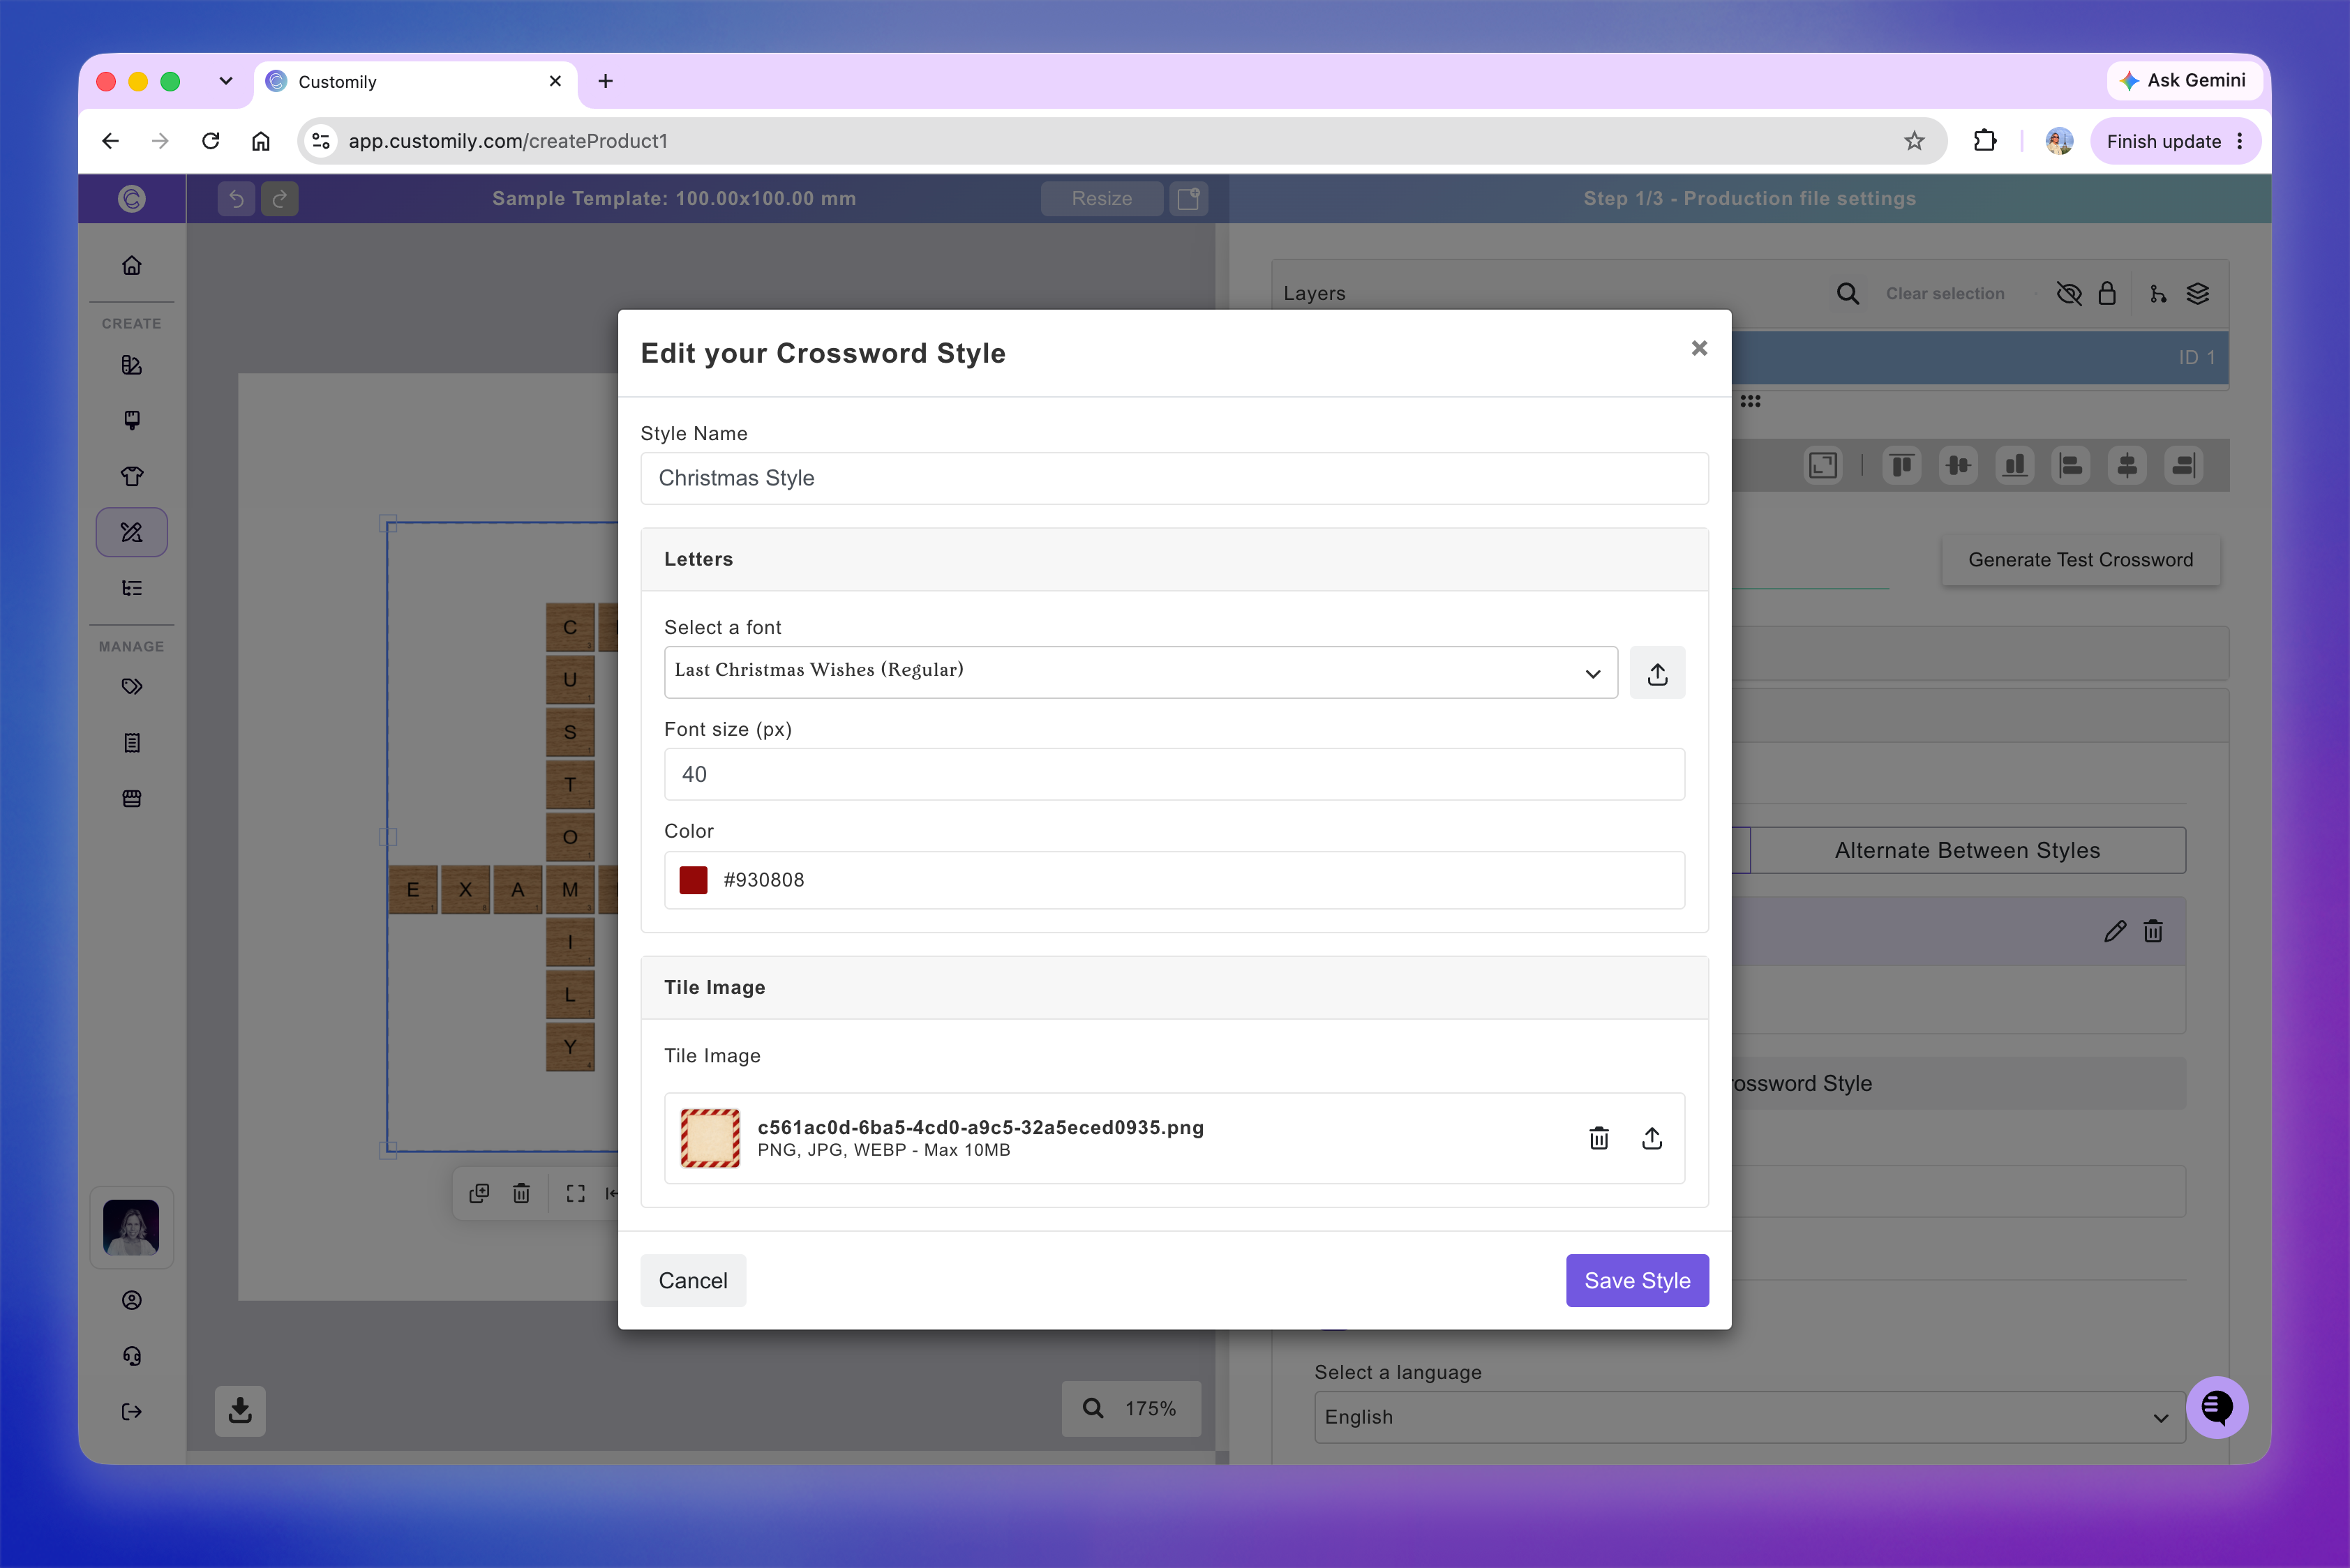Click the tile image thumbnail preview
The image size is (2350, 1568).
point(710,1138)
